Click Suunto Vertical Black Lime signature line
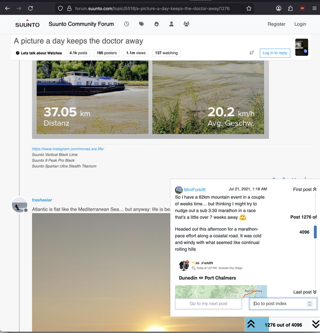The width and height of the screenshot is (320, 333). (55, 154)
